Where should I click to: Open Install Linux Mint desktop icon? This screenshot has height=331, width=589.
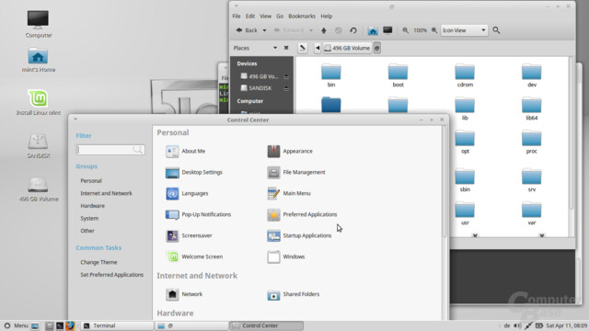39,102
